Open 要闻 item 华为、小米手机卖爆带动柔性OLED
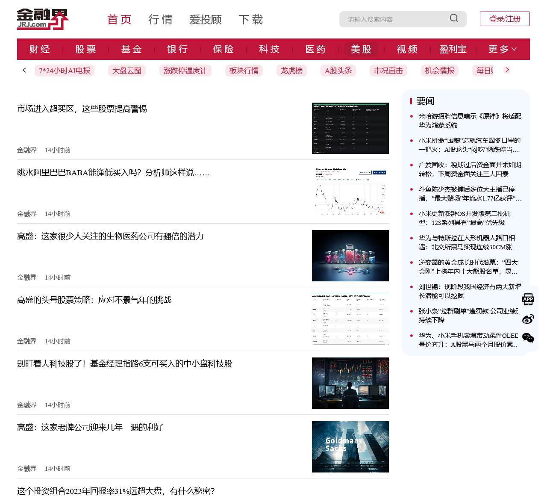Image resolution: width=547 pixels, height=499 pixels. tap(468, 340)
